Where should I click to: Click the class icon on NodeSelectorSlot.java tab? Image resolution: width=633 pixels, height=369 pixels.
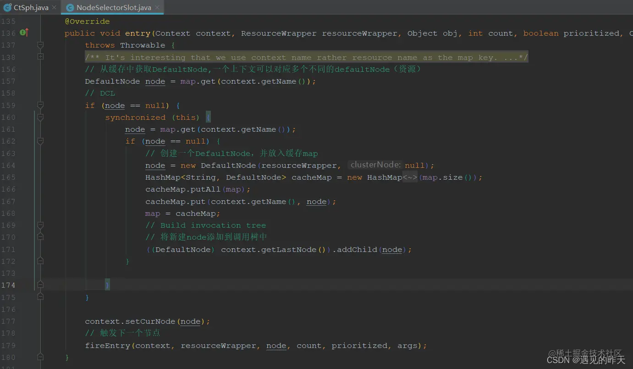70,8
